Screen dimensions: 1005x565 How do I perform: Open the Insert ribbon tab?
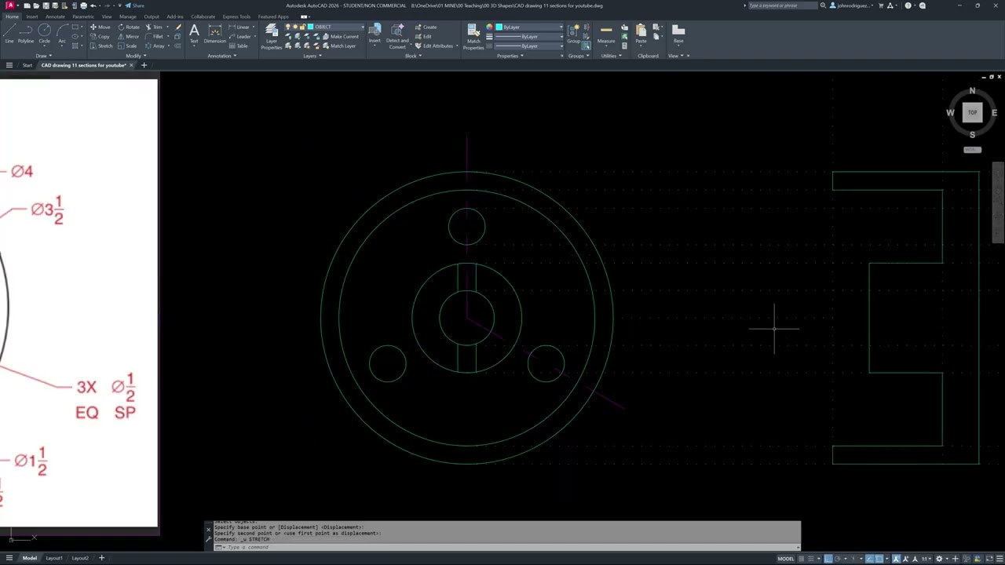click(32, 16)
